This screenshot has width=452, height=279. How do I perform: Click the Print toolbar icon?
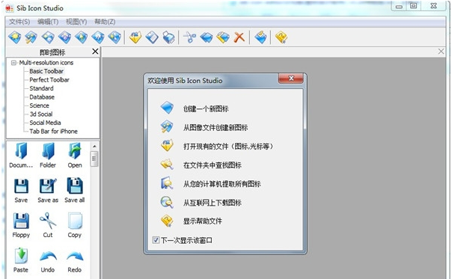(168, 37)
